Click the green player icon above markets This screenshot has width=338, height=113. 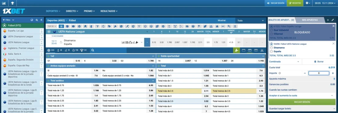pos(237,50)
